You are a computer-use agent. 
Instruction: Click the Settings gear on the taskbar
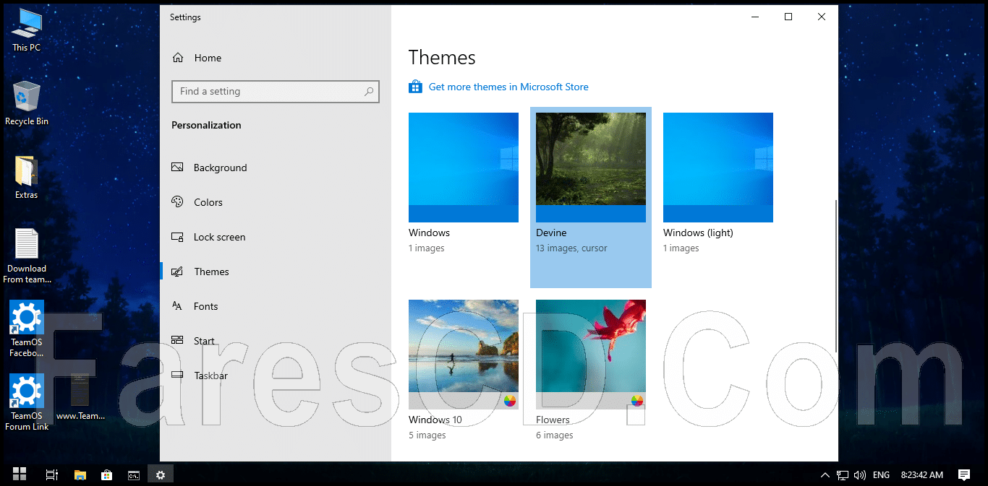click(x=161, y=474)
